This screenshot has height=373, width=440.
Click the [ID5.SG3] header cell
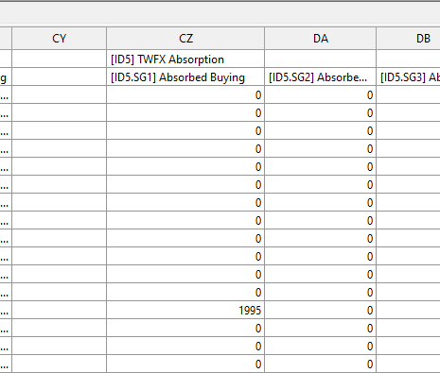click(408, 77)
